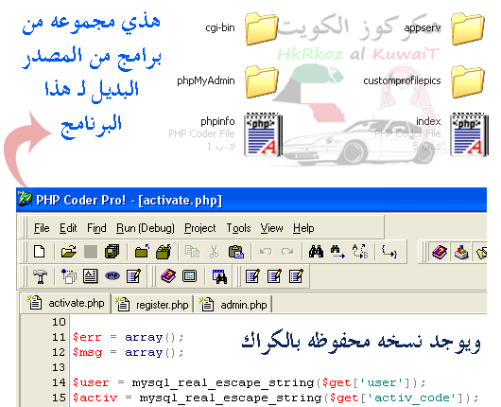The width and height of the screenshot is (501, 407).
Task: Select the phpinfo PHP Coder file icon
Action: pos(263,134)
